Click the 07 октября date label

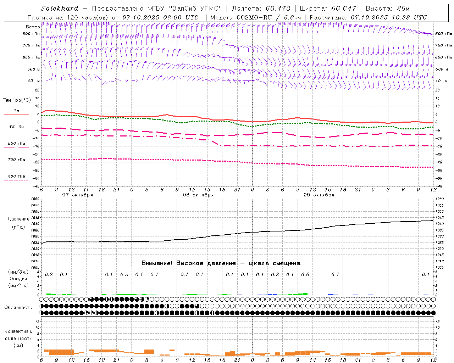pos(78,195)
